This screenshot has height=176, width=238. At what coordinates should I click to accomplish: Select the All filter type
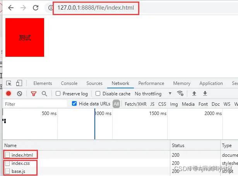pyautogui.click(x=116, y=104)
